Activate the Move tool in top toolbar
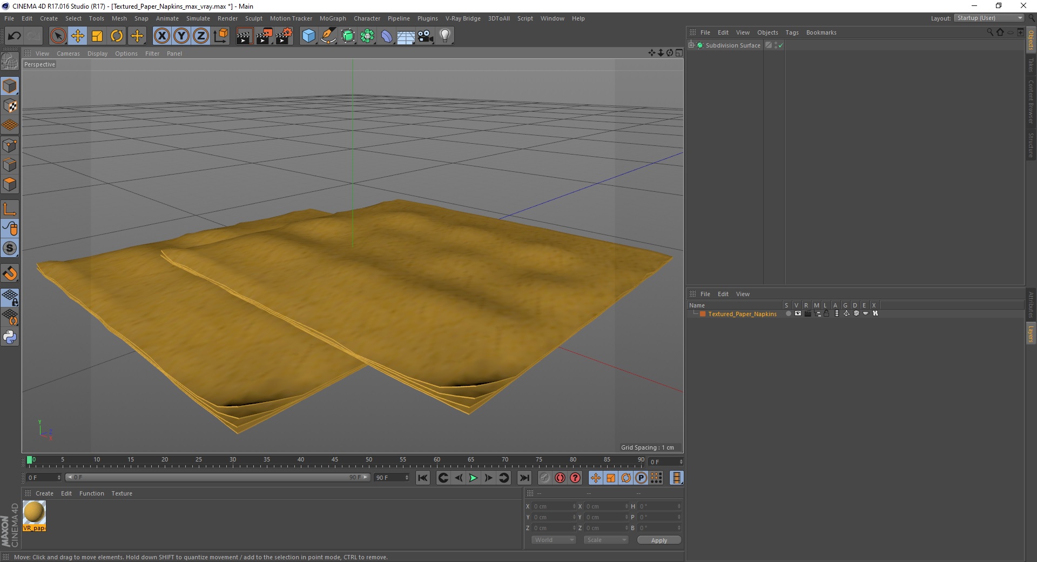This screenshot has height=562, width=1037. tap(78, 36)
